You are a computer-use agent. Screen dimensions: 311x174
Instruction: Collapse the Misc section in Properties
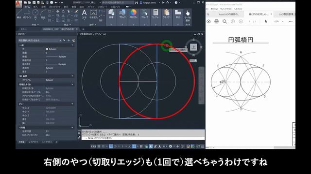(72, 128)
